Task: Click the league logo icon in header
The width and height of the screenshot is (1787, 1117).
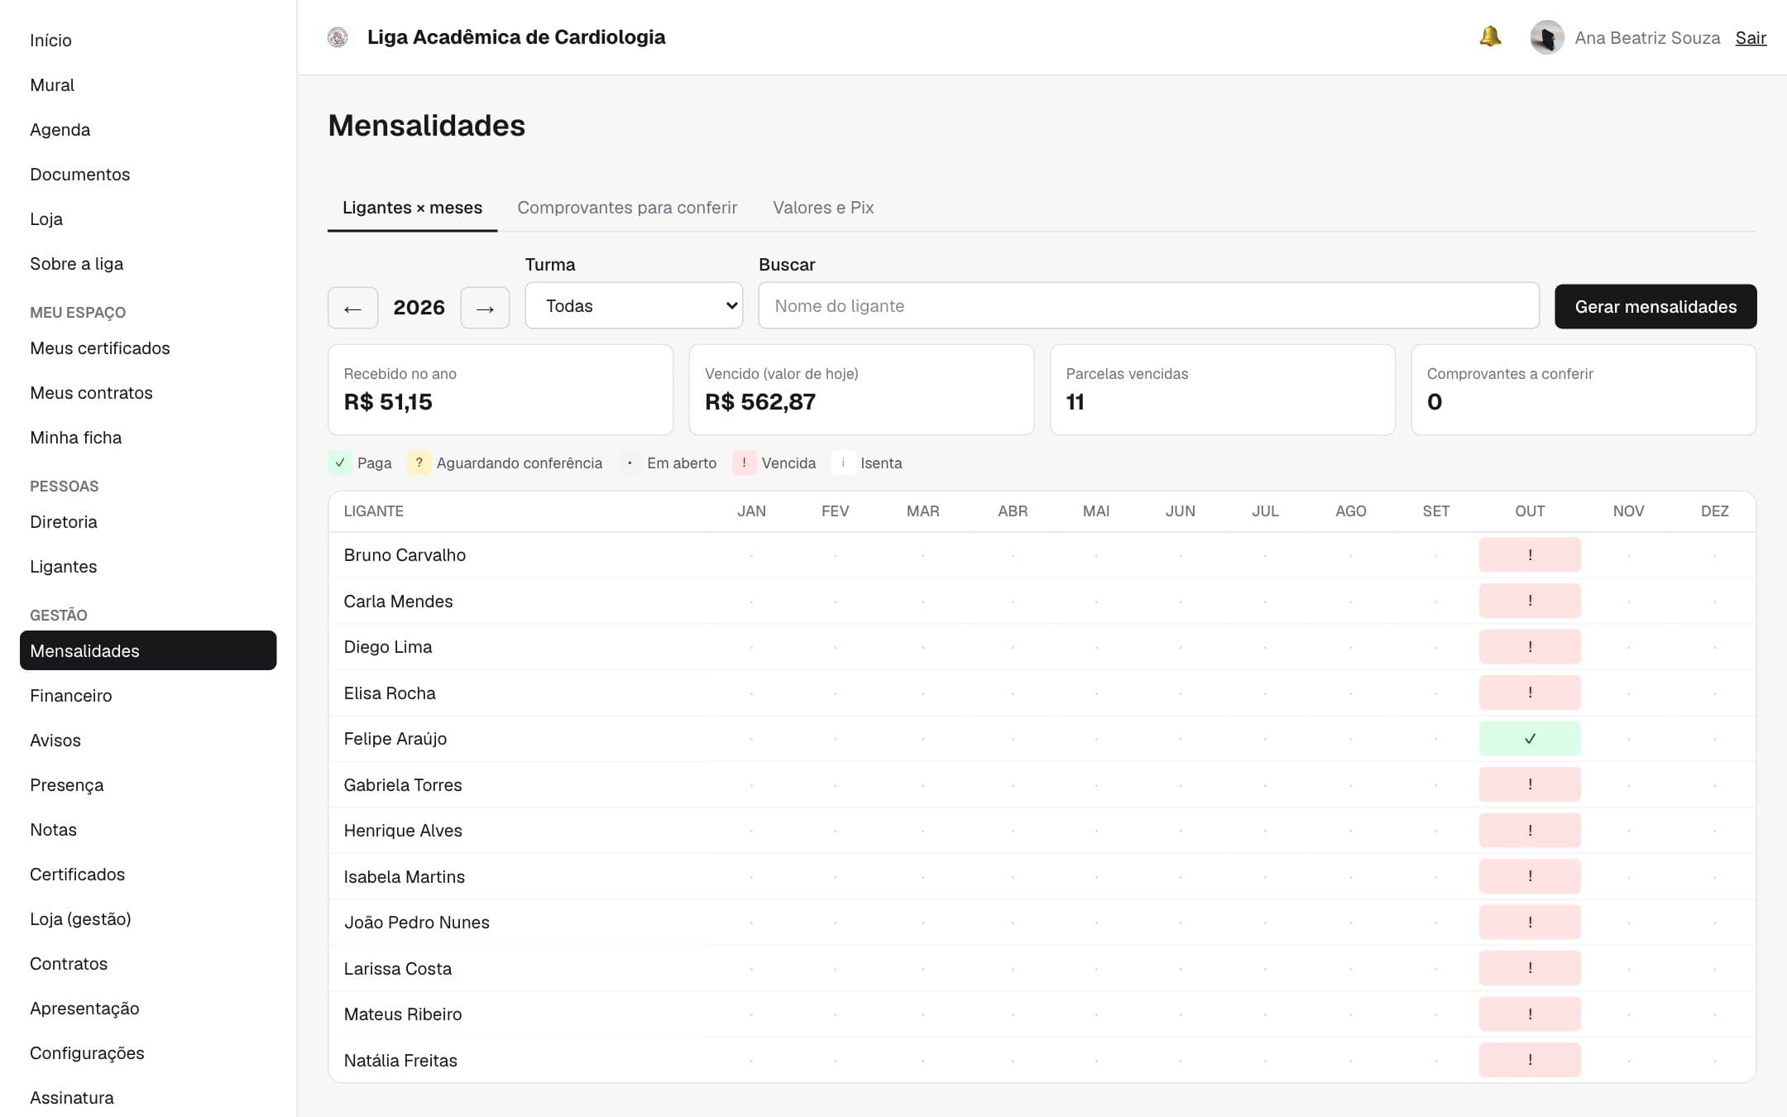Action: pos(338,37)
